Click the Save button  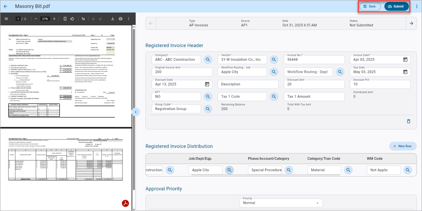click(370, 6)
